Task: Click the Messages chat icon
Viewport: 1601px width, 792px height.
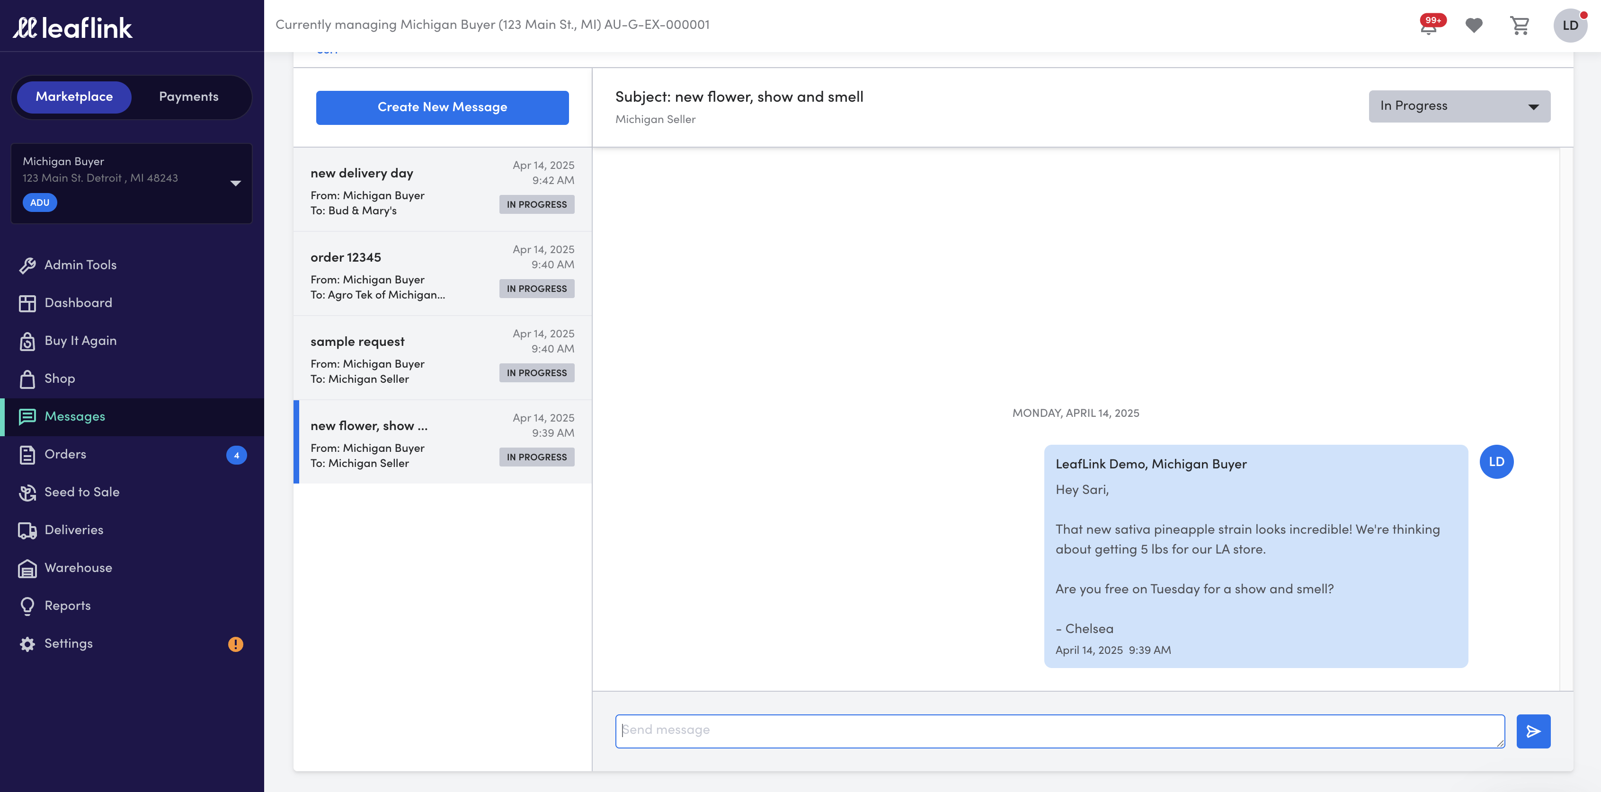Action: [27, 417]
